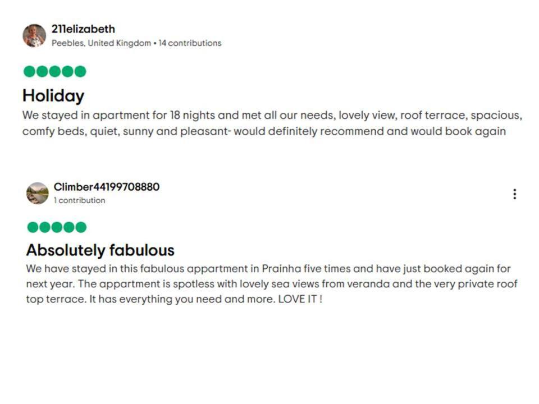Click the first green bubble of the Holiday rating
Viewport: 539px width, 404px height.
pyautogui.click(x=29, y=71)
